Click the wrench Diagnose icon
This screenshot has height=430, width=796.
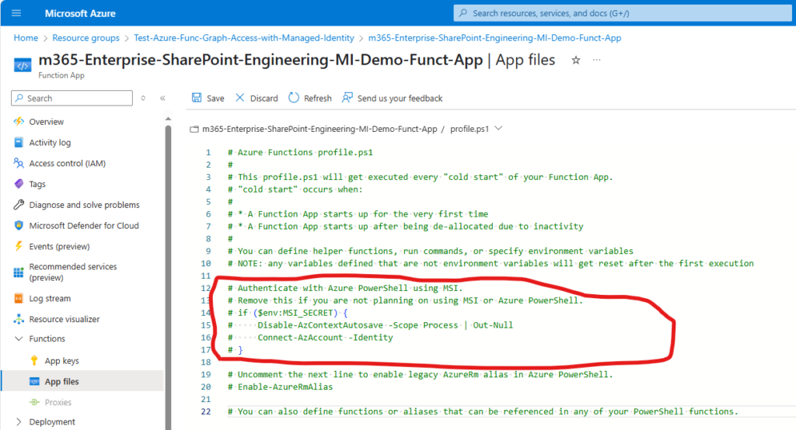pyautogui.click(x=19, y=205)
